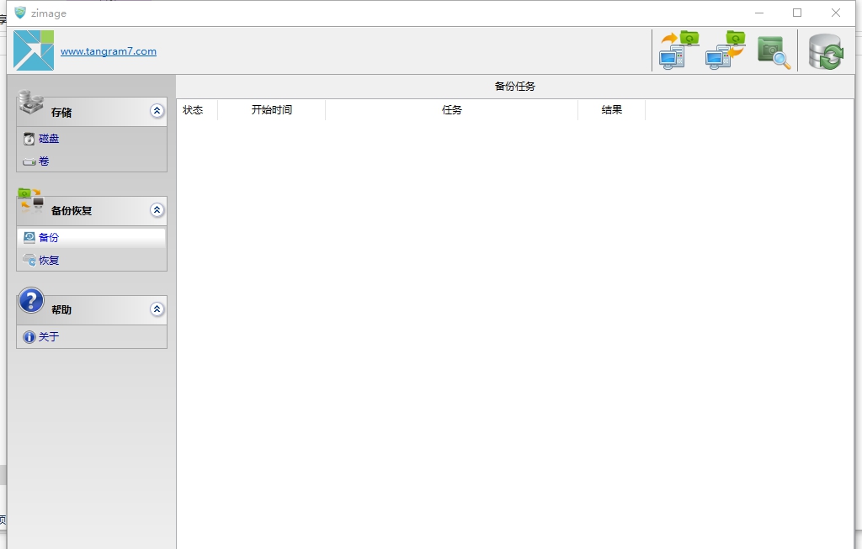The image size is (862, 549).
Task: Collapse the 备份恢复 section with its chevron
Action: [x=157, y=210]
